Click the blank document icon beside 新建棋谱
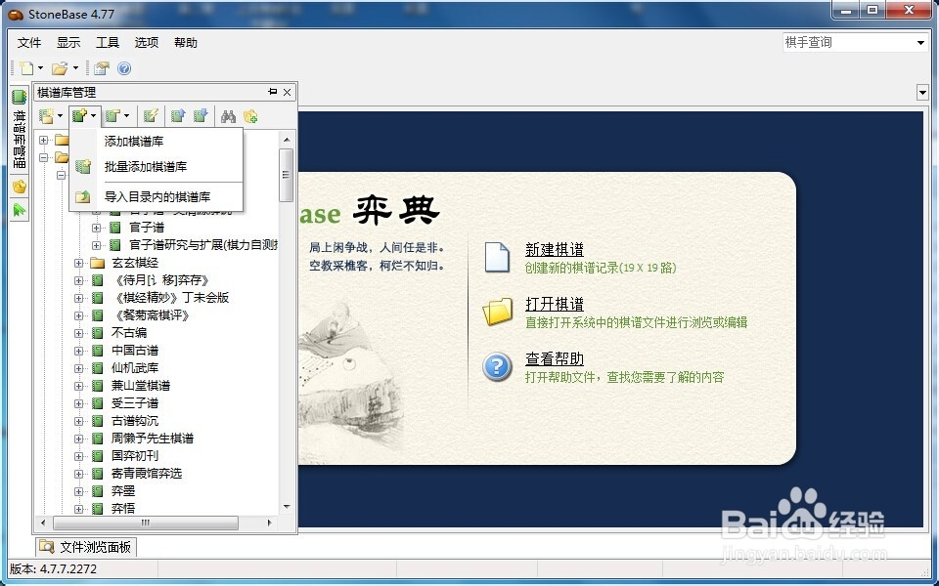This screenshot has height=586, width=939. click(x=497, y=257)
